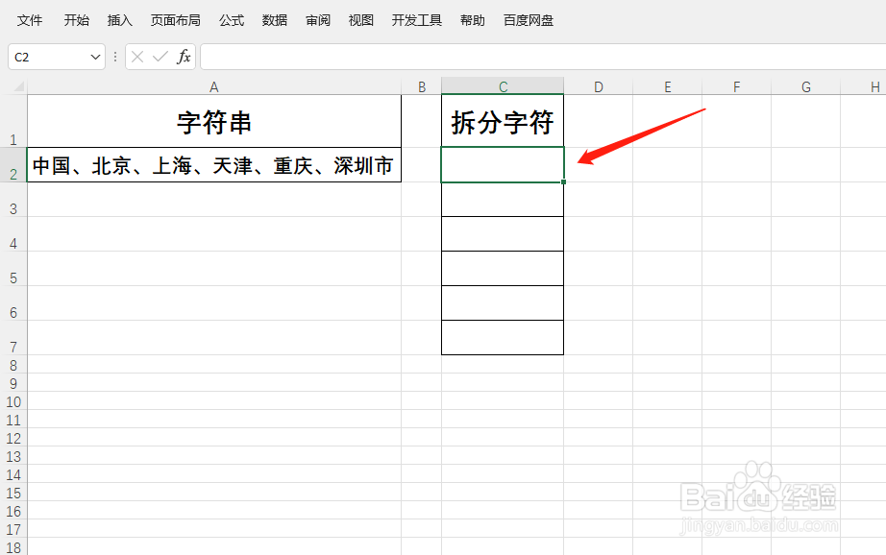Select the 开发工具 tab
The height and width of the screenshot is (555, 886).
tap(416, 20)
